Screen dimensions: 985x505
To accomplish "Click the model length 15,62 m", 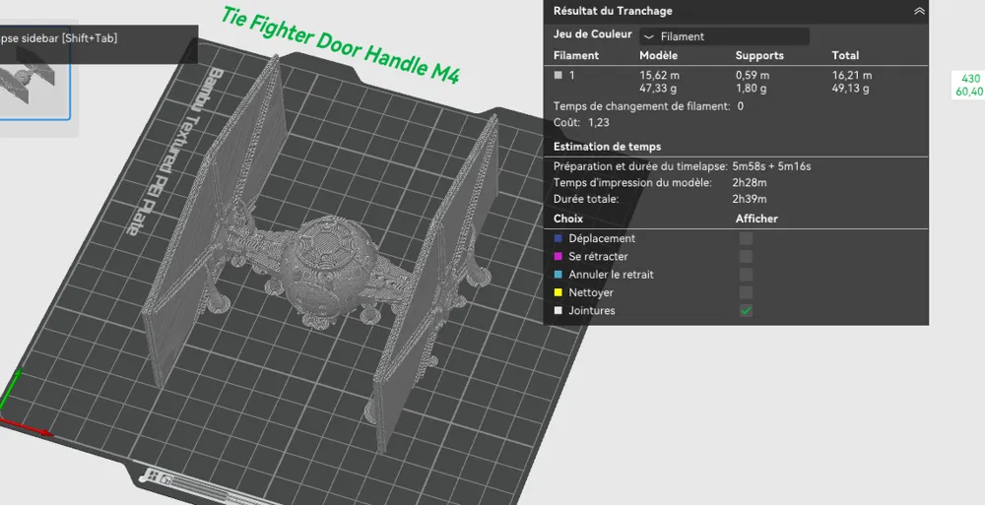I will [659, 75].
